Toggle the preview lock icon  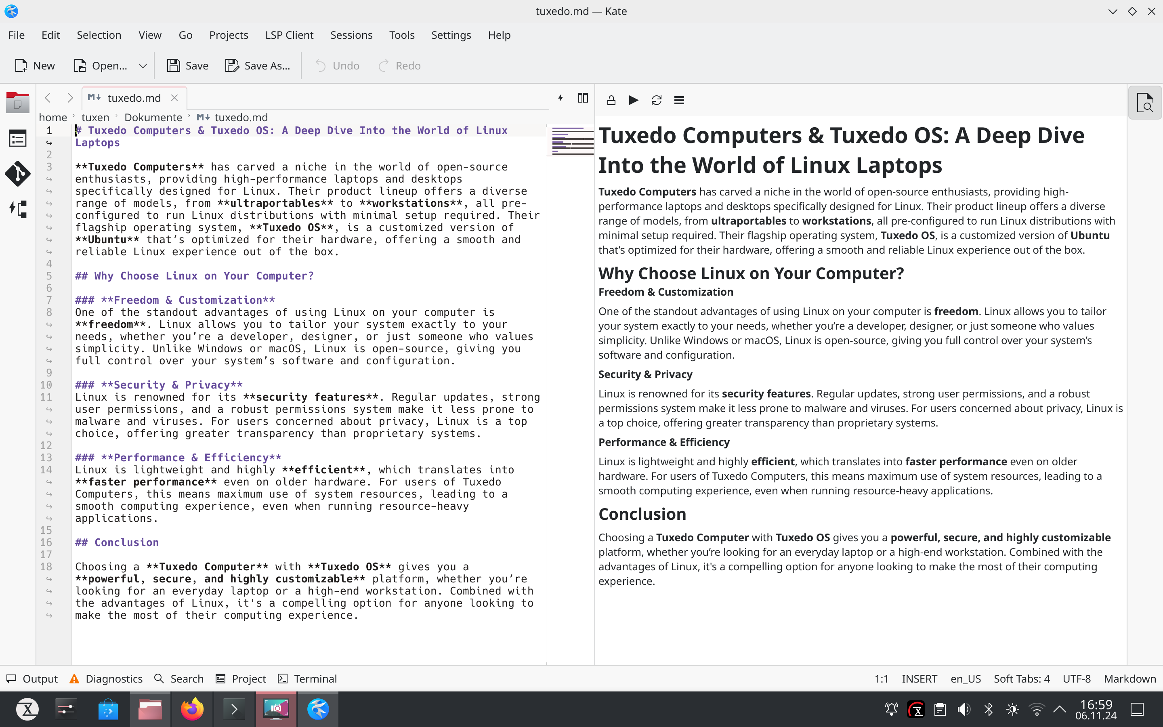click(611, 100)
